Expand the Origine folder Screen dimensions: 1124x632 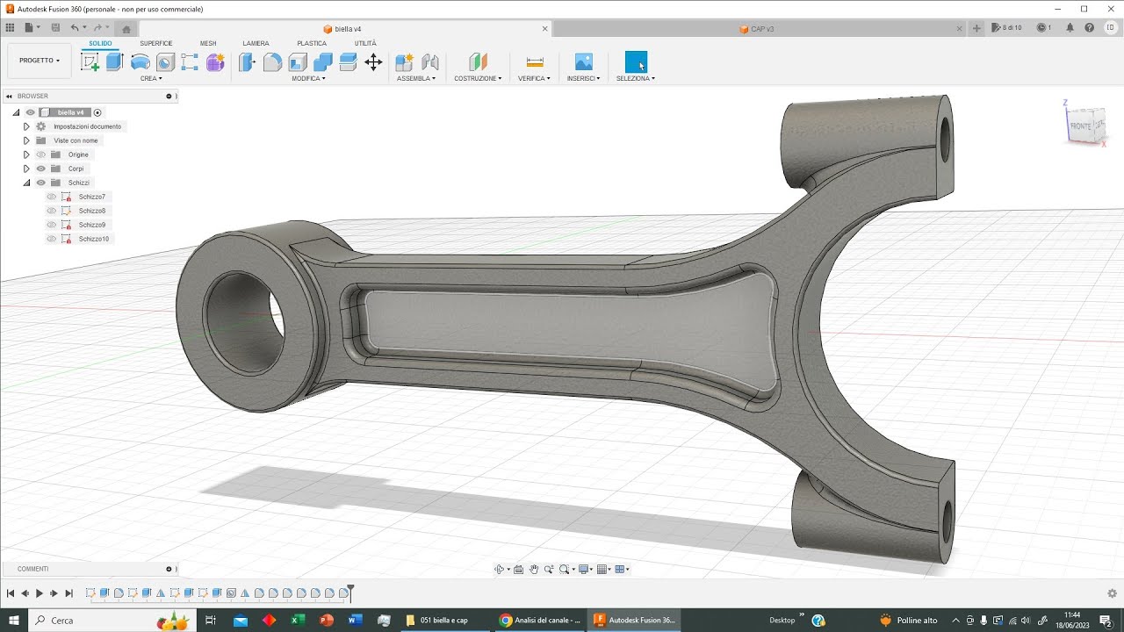(26, 154)
